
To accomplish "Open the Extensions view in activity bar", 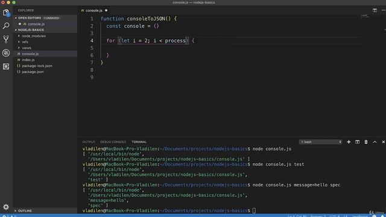I will tap(6, 66).
